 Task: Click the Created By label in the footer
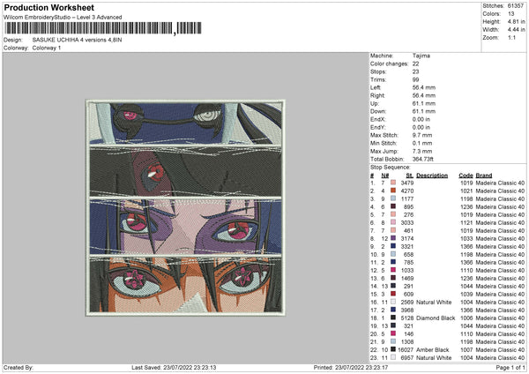point(19,368)
